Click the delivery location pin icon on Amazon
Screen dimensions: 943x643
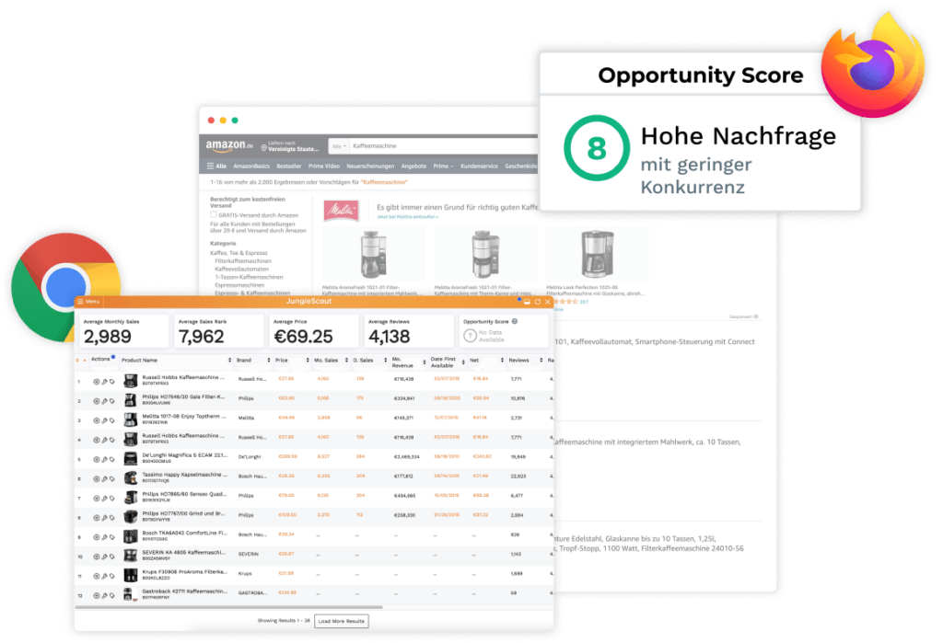263,147
